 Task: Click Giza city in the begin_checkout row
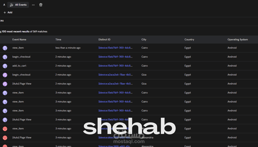coord(144,75)
